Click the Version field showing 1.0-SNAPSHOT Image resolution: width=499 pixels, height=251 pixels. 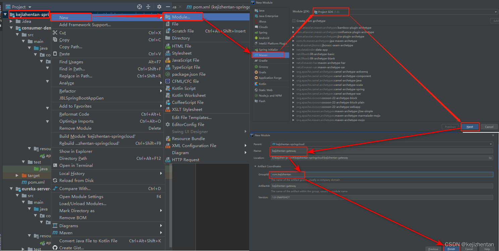(382, 197)
